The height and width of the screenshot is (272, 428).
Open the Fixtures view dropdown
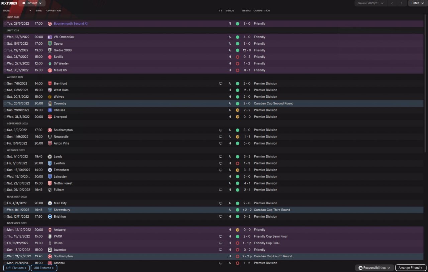[32, 3]
